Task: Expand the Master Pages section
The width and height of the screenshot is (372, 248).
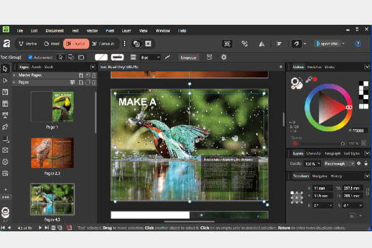Action: [x=14, y=75]
